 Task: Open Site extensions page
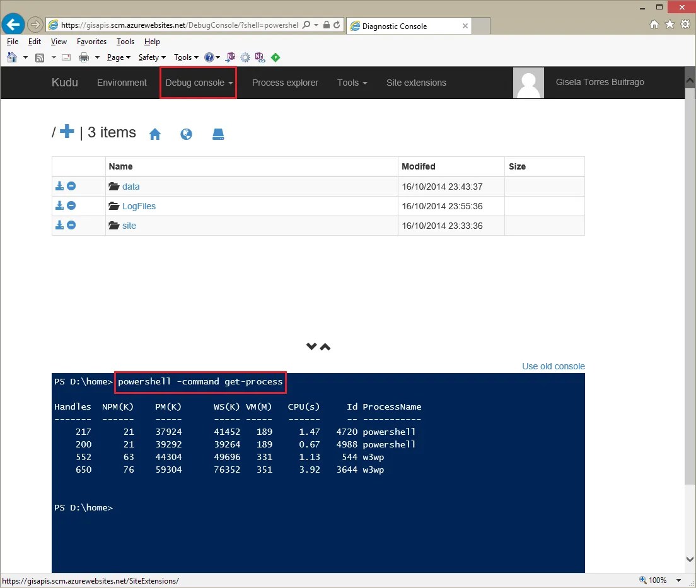(x=416, y=83)
